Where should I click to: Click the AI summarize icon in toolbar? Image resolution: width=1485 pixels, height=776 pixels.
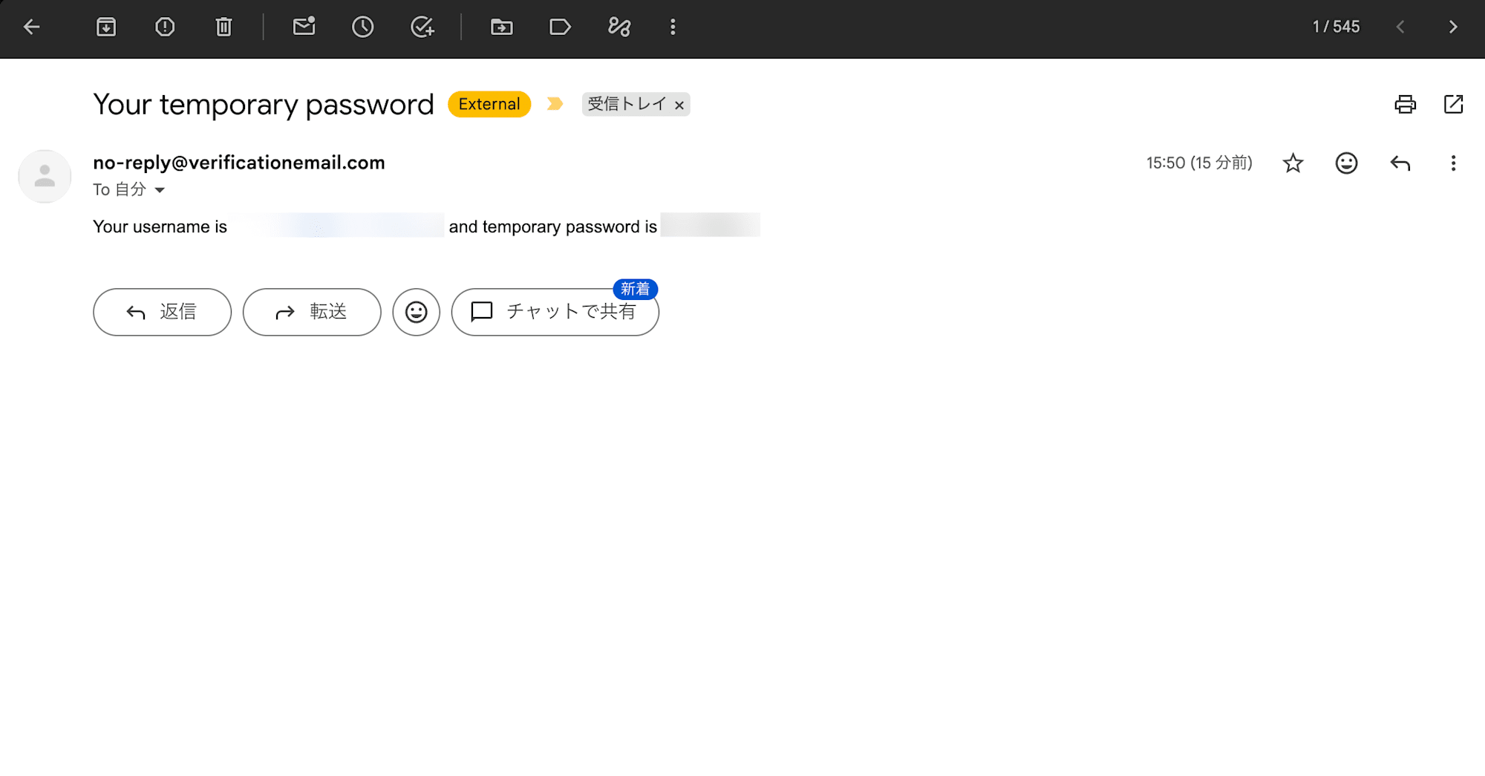[x=619, y=27]
